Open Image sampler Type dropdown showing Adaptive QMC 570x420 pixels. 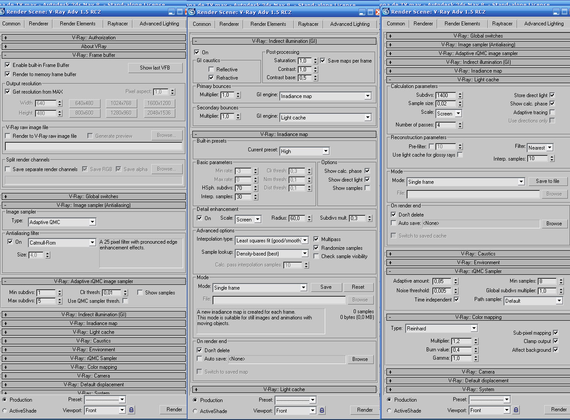click(62, 222)
